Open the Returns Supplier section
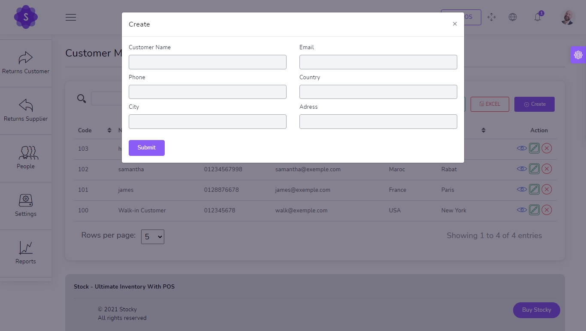586x331 pixels. (x=26, y=110)
